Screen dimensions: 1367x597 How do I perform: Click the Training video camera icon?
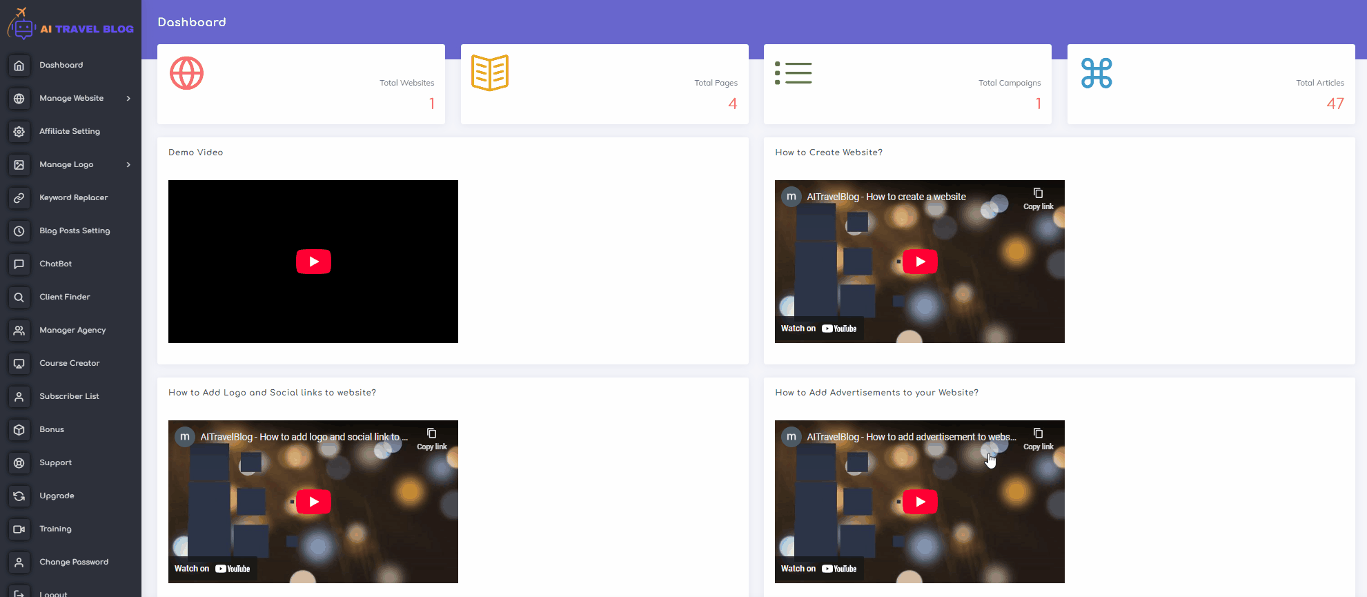19,529
